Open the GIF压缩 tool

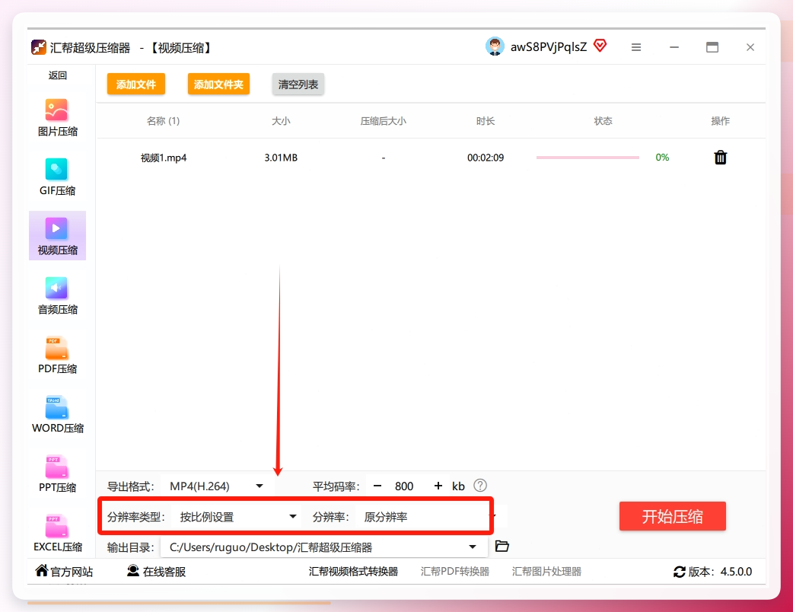click(x=57, y=177)
